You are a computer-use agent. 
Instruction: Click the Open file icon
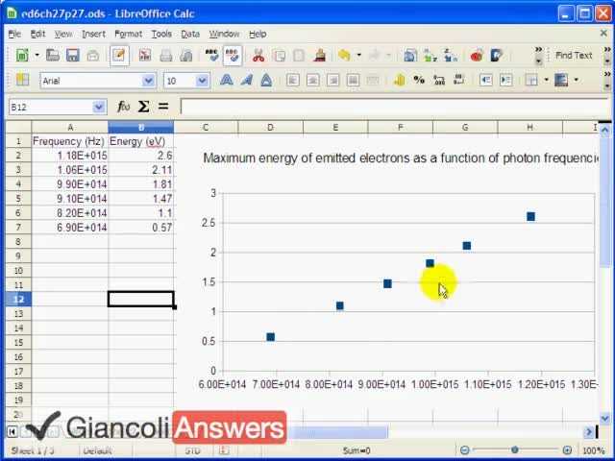point(53,56)
